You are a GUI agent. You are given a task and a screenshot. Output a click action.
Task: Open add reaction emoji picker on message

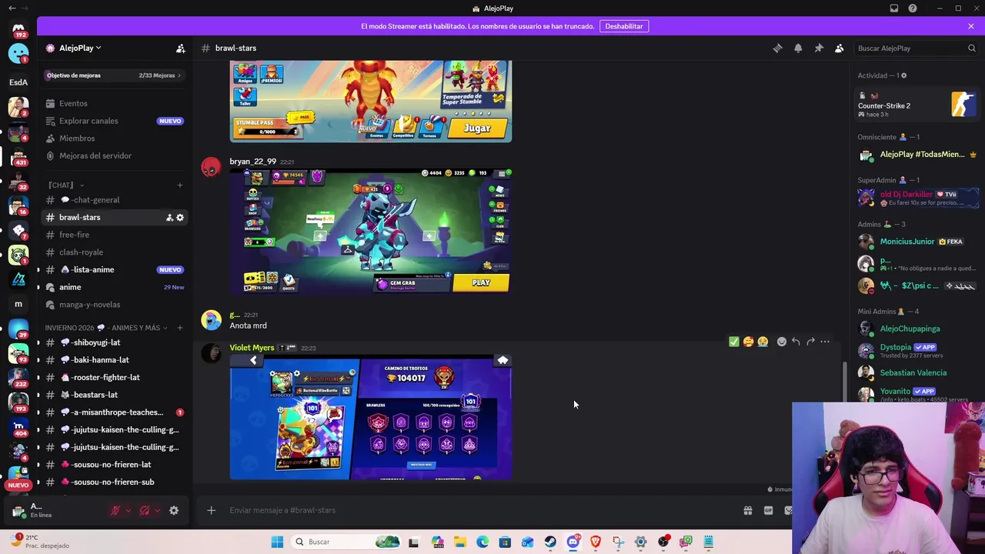tap(782, 342)
